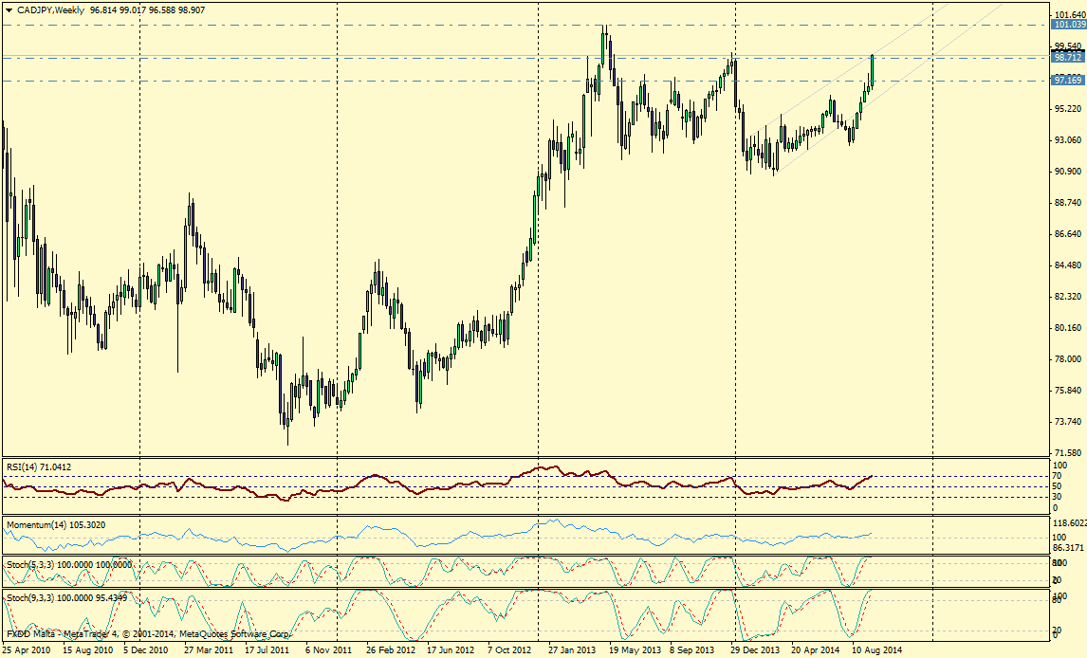Click the OHLC values in chart header
Image resolution: width=1087 pixels, height=658 pixels.
pos(147,9)
